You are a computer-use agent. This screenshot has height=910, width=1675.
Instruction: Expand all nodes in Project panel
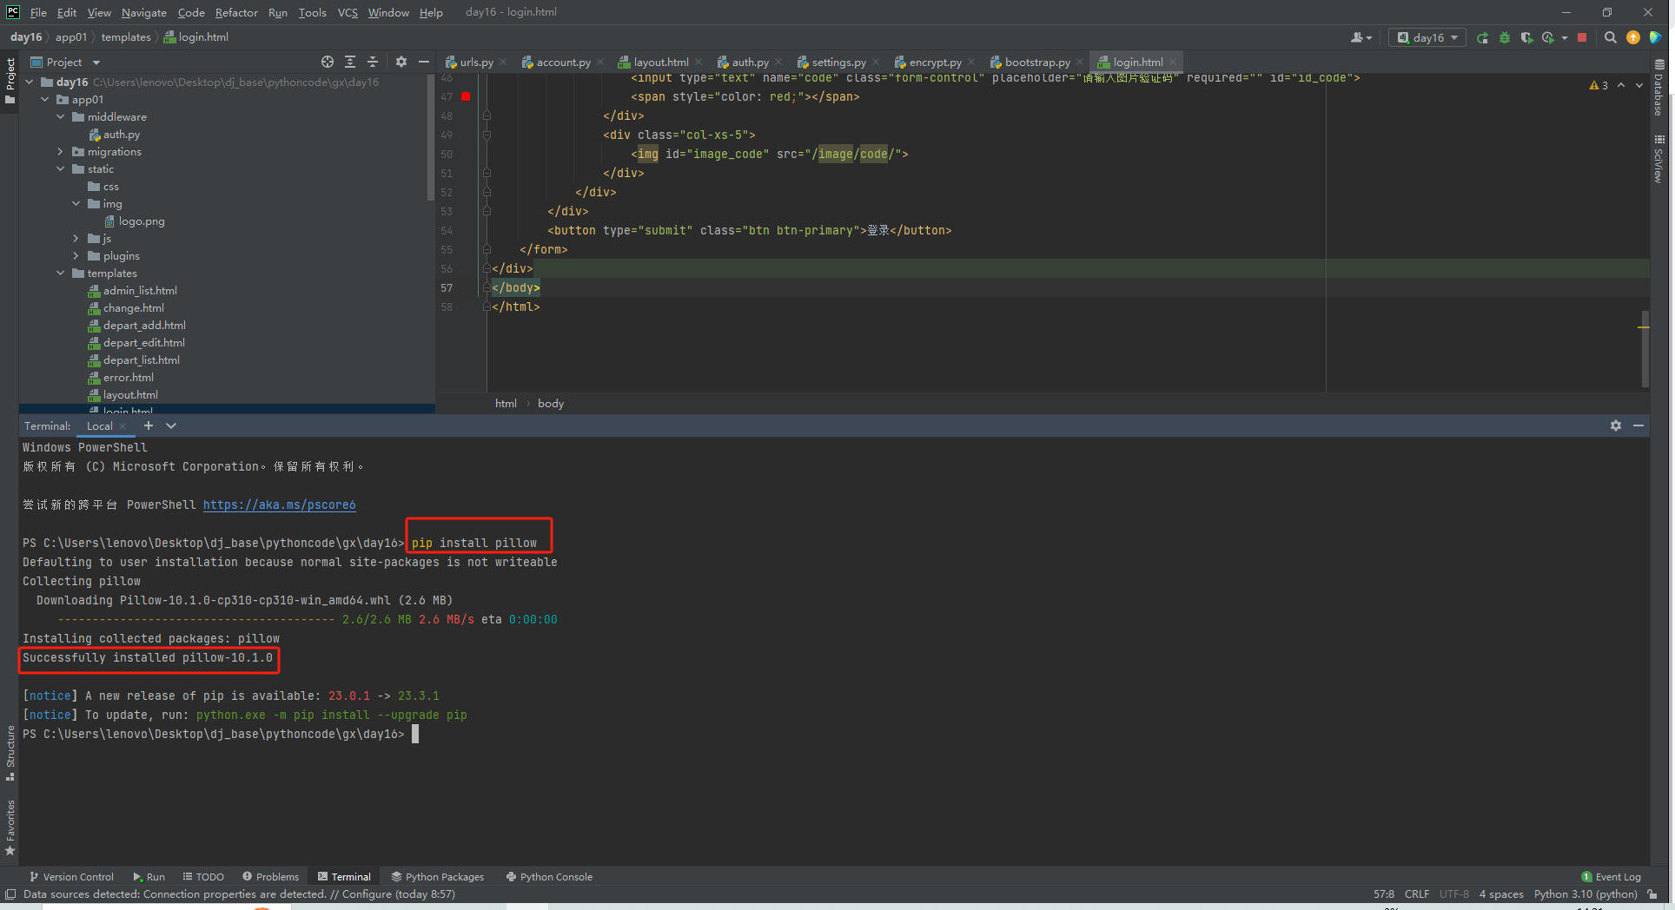(350, 62)
